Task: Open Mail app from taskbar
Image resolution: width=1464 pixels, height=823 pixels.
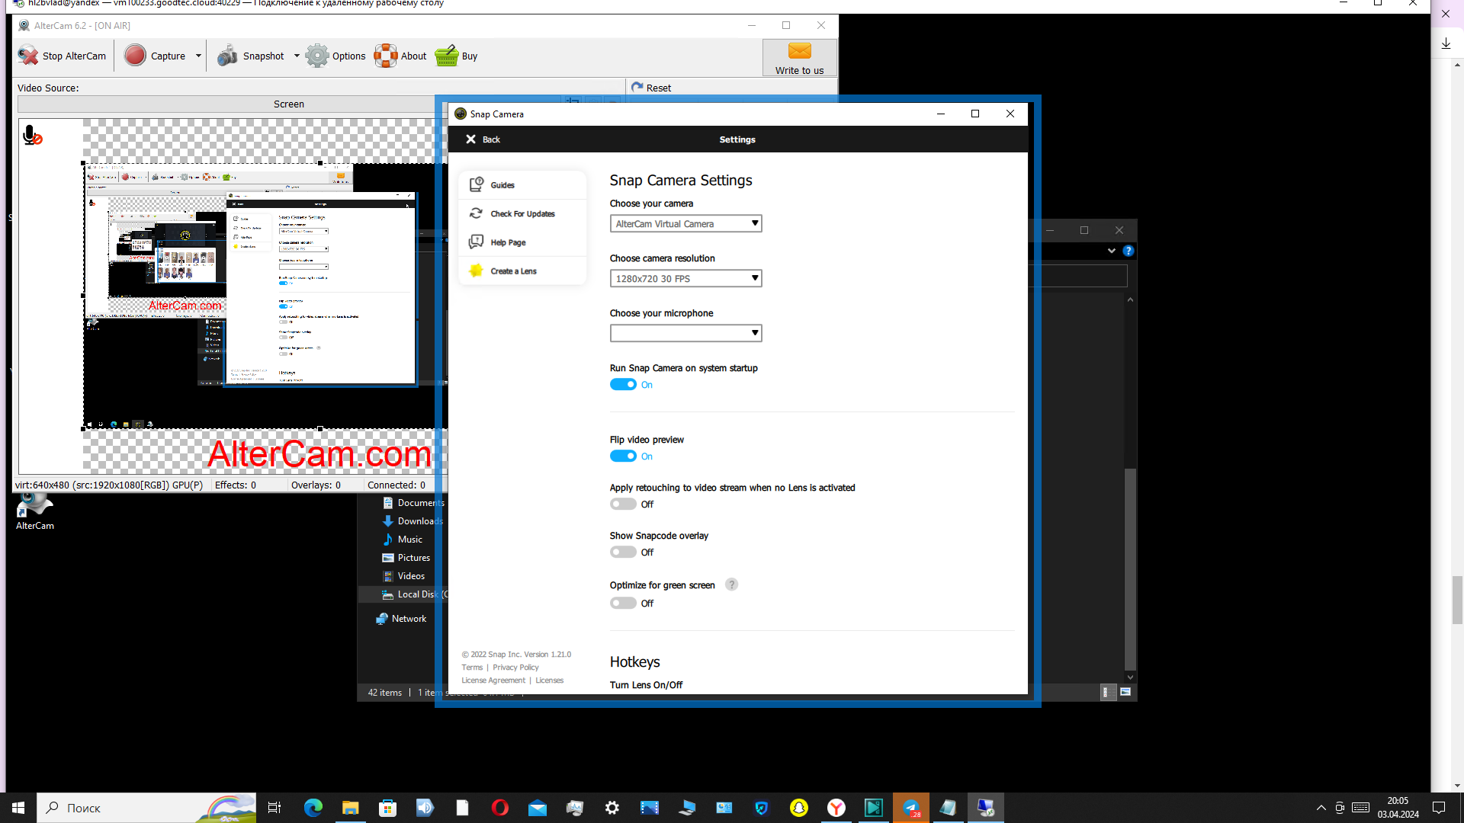Action: click(x=538, y=808)
